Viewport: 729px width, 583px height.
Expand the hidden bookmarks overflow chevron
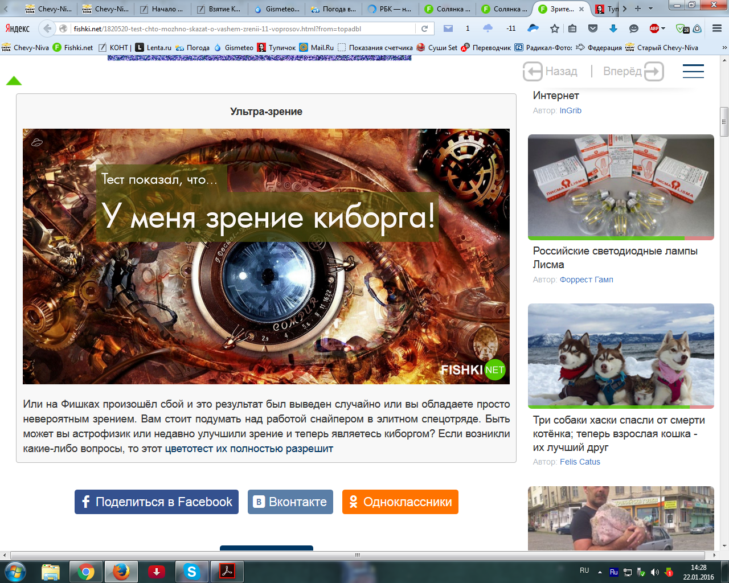click(x=724, y=48)
